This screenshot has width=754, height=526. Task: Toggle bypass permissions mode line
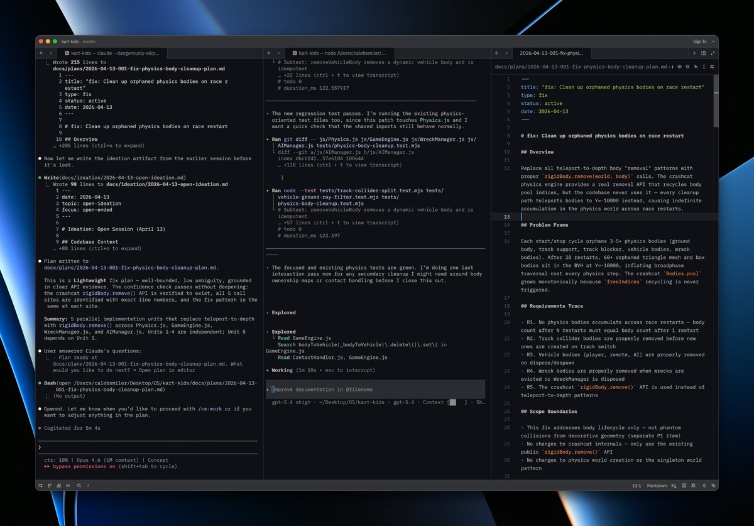tap(111, 466)
